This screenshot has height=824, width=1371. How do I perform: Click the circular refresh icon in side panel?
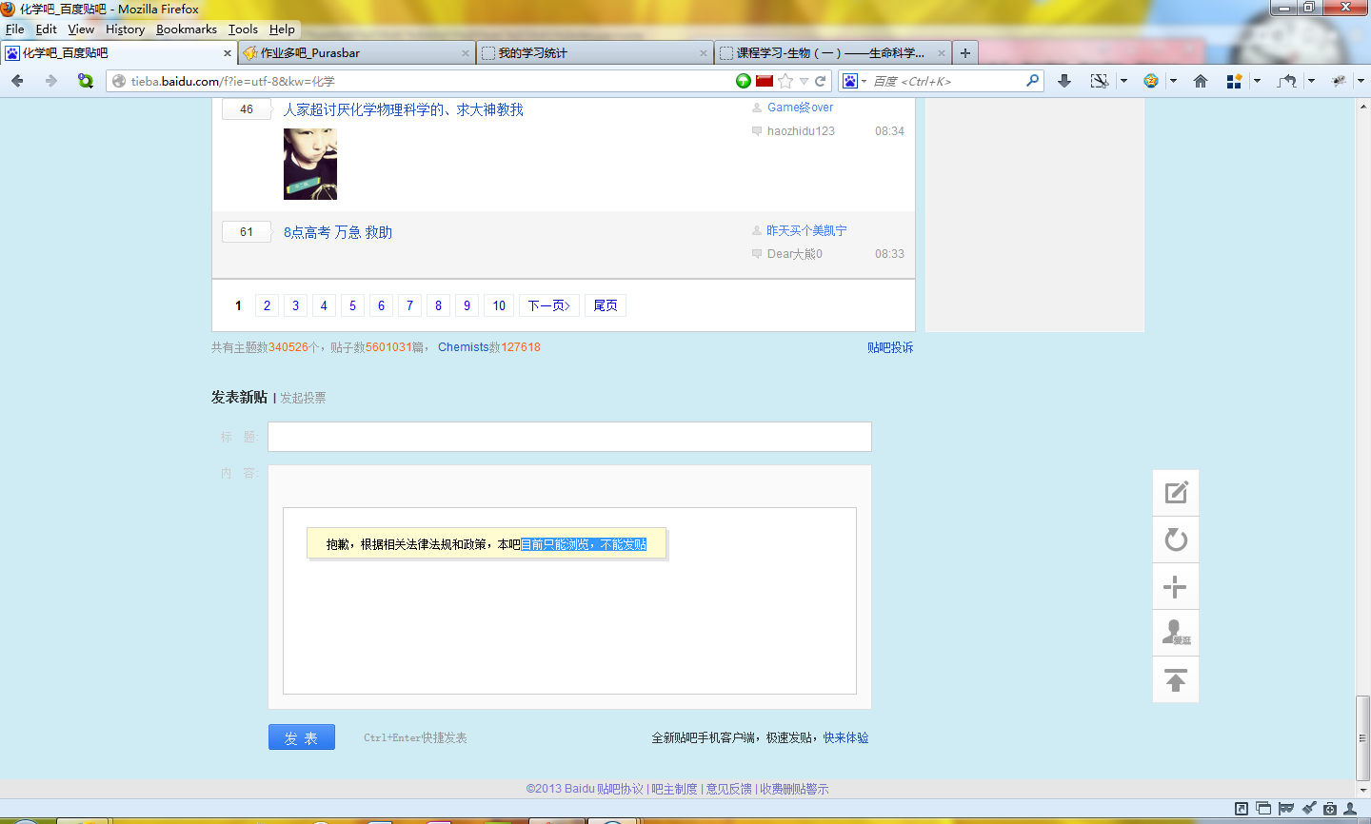click(1176, 540)
